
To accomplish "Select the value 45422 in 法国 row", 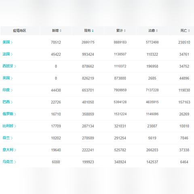I will click(x=56, y=54).
